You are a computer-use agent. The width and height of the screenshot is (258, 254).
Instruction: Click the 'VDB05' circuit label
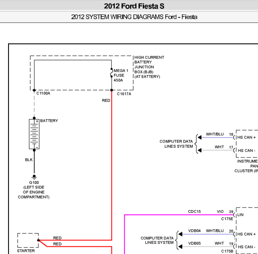(194, 243)
